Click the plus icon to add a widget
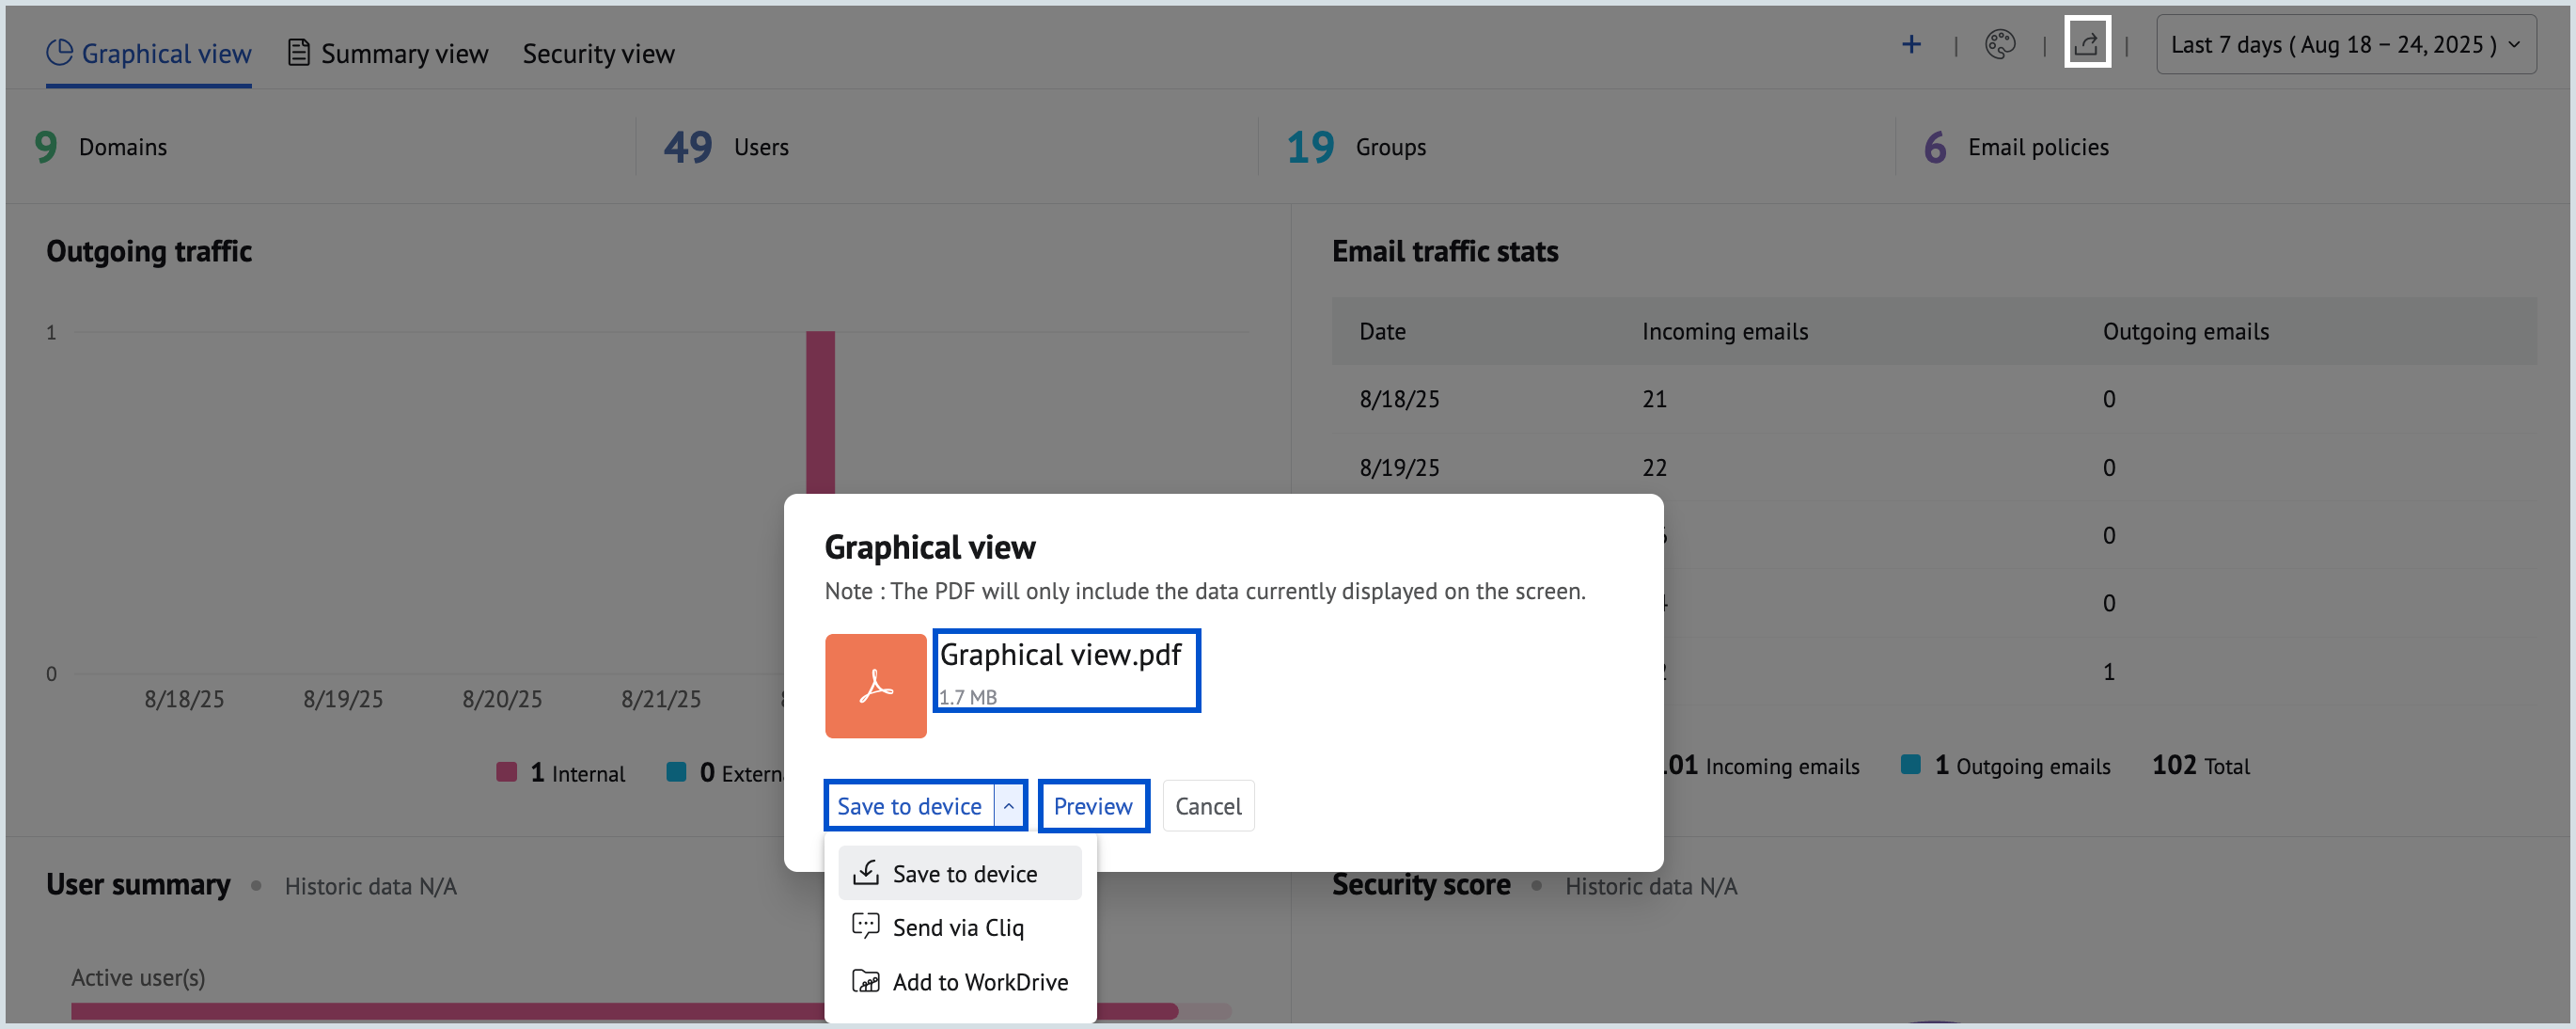The image size is (2576, 1029). click(1911, 44)
